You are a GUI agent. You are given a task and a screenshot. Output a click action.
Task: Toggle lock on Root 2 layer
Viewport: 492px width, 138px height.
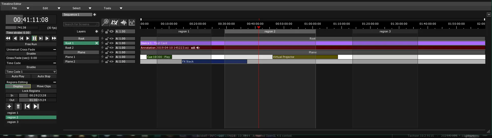(107, 48)
